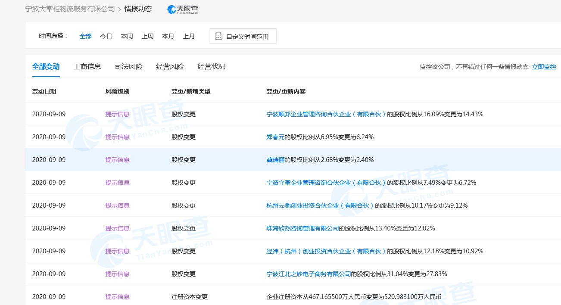Switch to the 全部变动 tab
This screenshot has height=305, width=561.
46,67
